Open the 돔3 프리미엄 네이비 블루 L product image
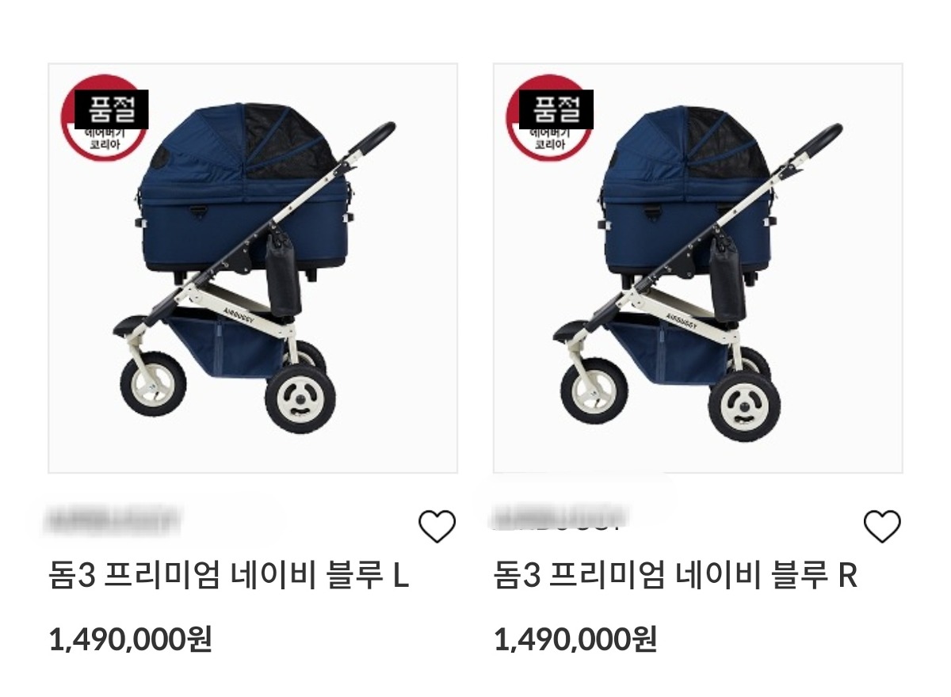Image resolution: width=951 pixels, height=697 pixels. 253,269
